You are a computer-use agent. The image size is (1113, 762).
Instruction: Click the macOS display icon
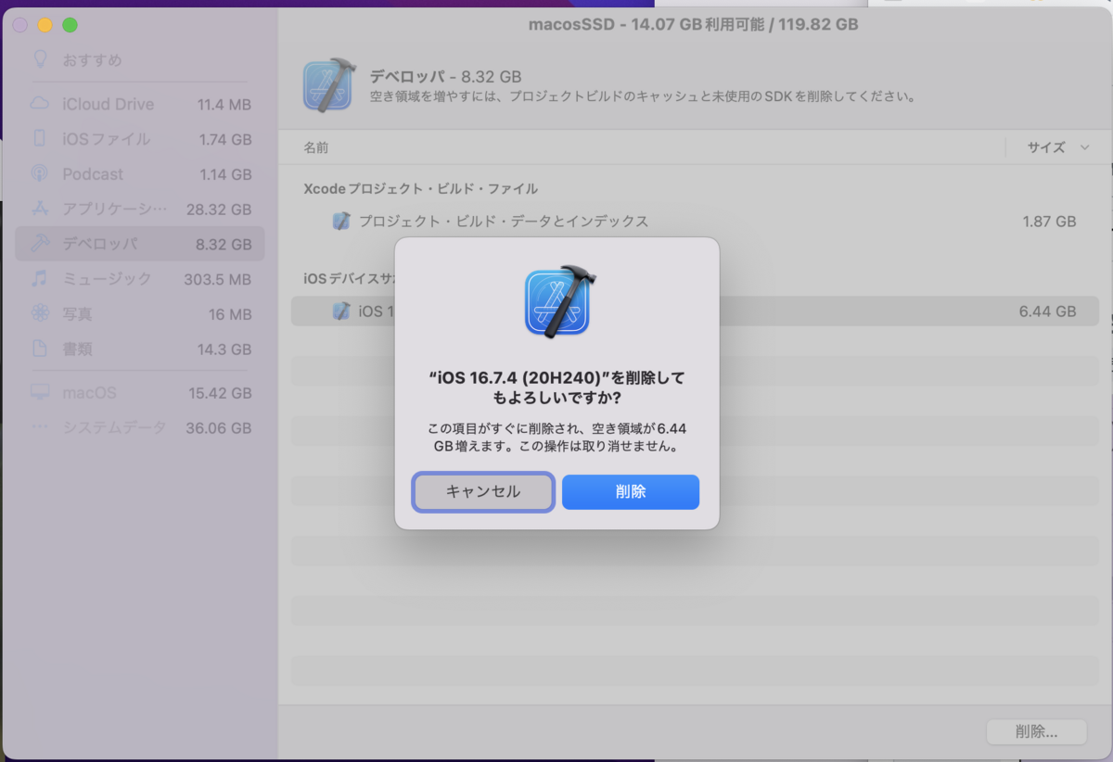click(40, 392)
